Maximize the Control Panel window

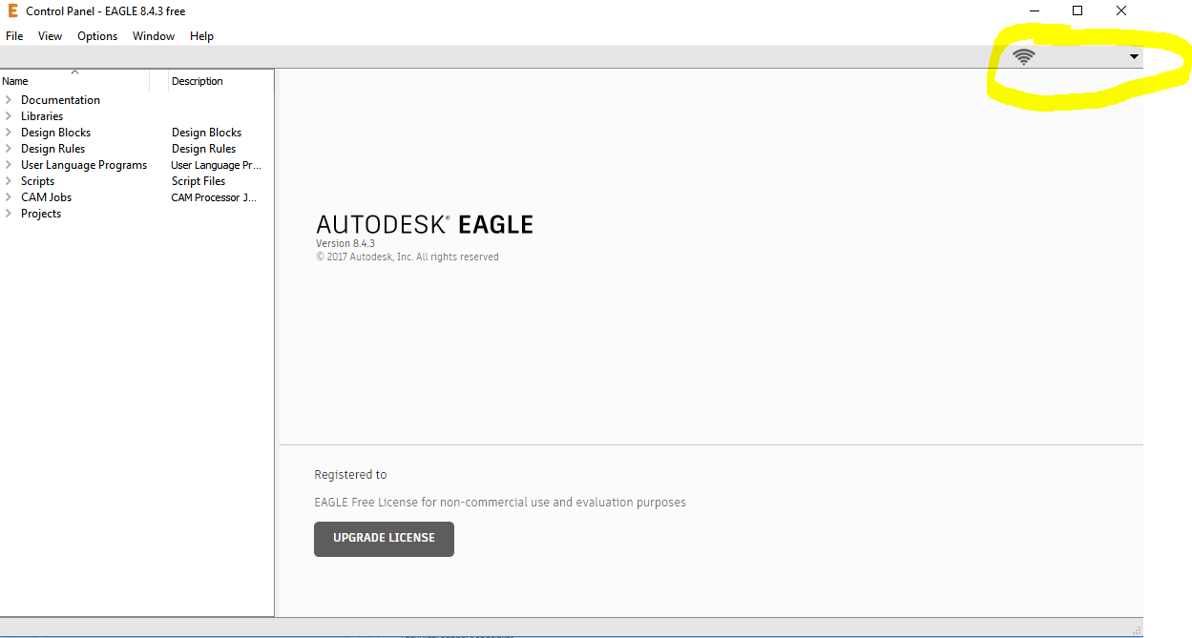1077,11
